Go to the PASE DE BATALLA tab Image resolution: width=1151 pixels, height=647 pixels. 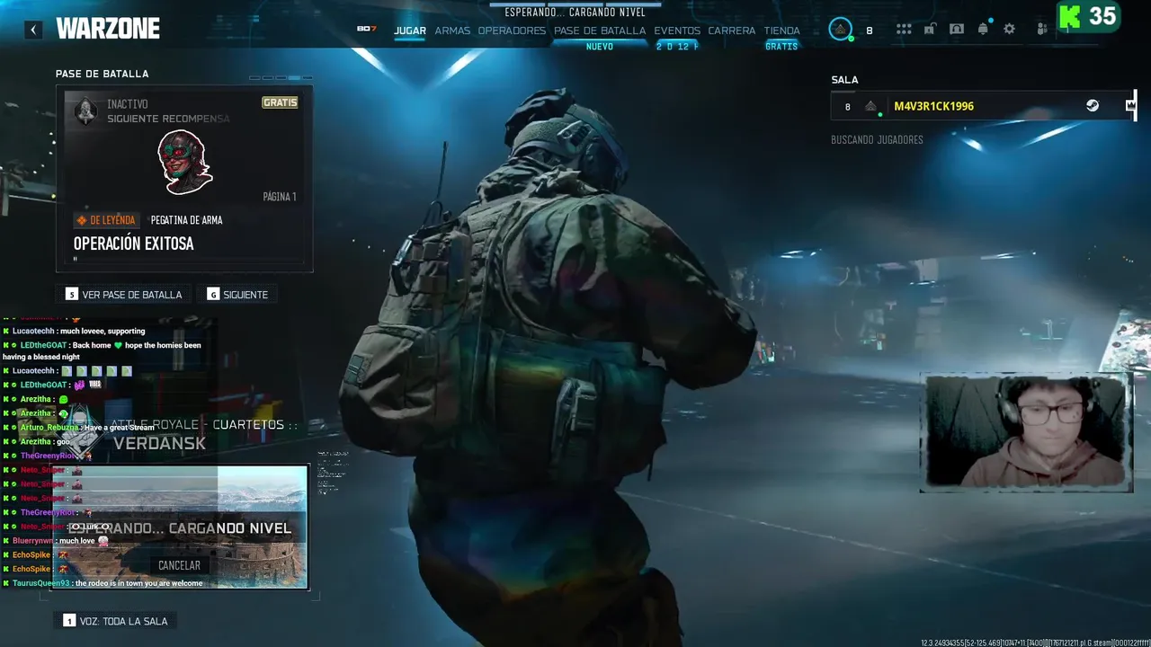coord(600,31)
